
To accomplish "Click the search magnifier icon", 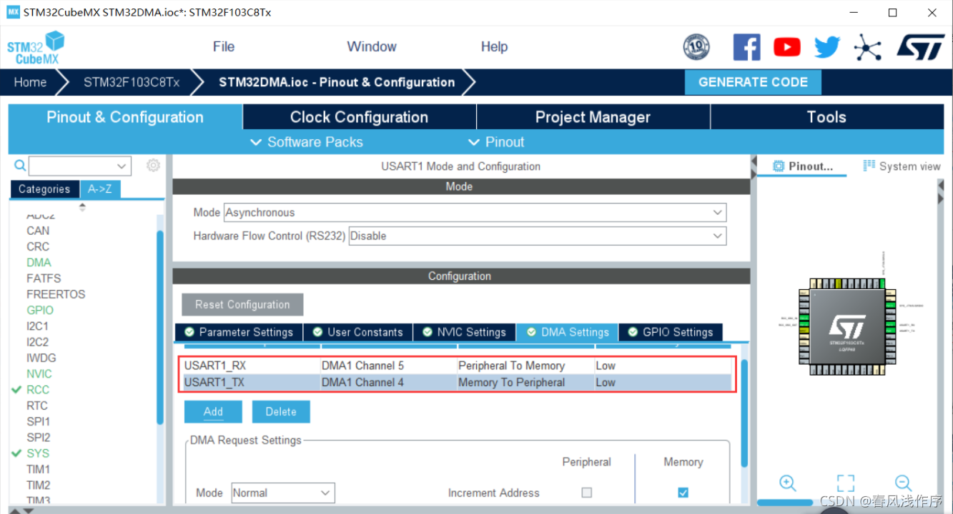I will (20, 166).
